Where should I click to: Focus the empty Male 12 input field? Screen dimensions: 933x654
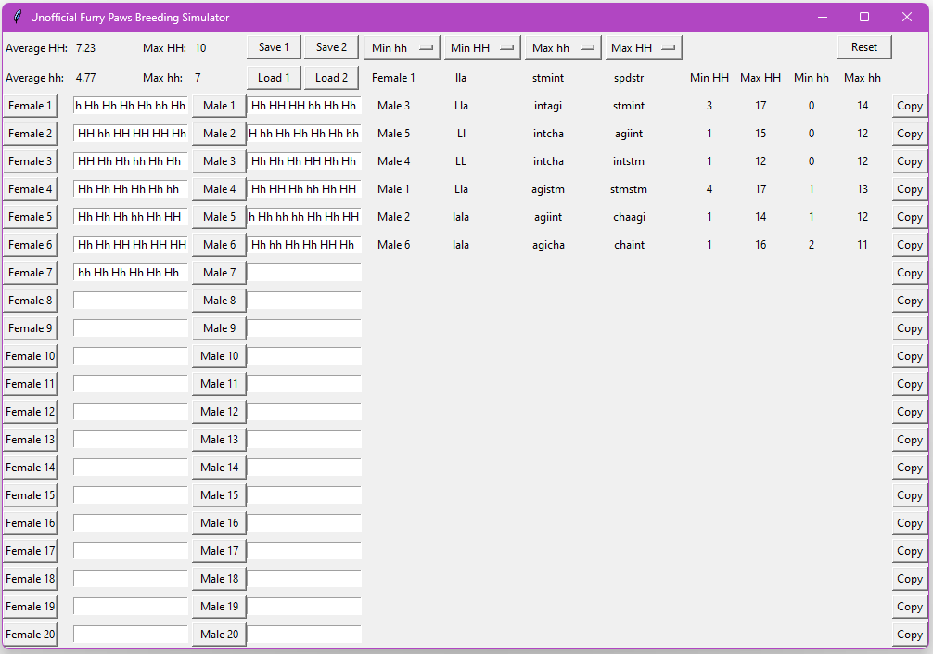[x=304, y=411]
